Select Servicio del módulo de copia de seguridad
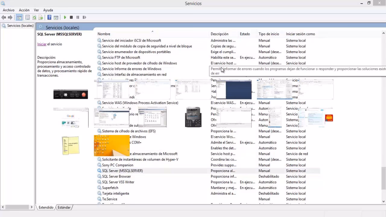Image resolution: width=386 pixels, height=217 pixels. (x=147, y=46)
